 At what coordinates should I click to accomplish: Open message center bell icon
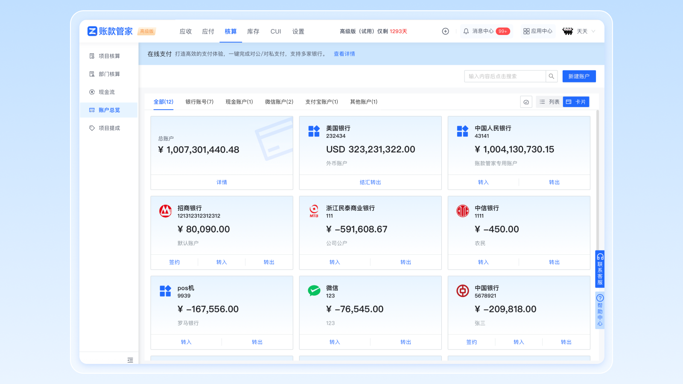click(x=466, y=31)
